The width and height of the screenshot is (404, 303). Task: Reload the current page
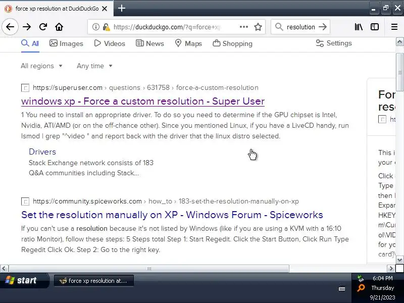tap(43, 27)
